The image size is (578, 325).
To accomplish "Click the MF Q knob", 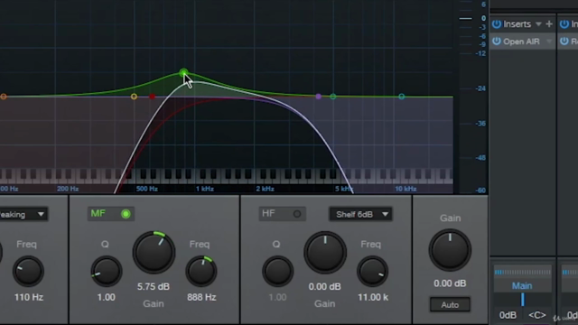I will tap(107, 272).
